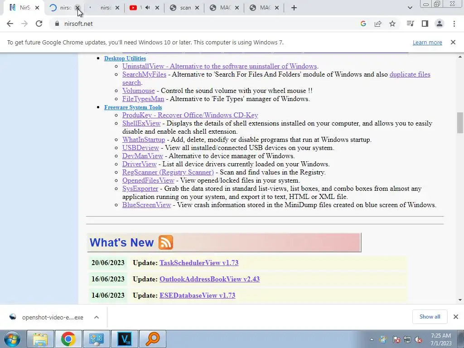Open the SearchMyFiles link

click(144, 74)
